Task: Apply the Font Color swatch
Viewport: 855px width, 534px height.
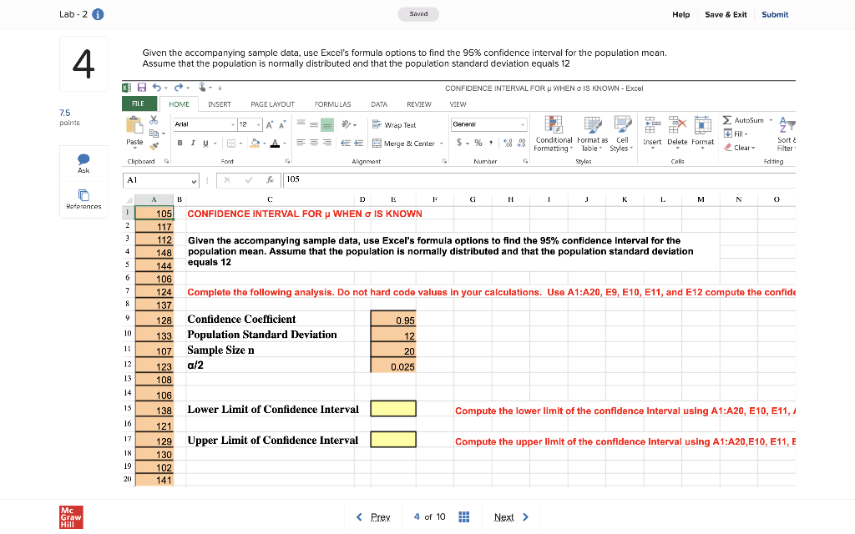Action: click(276, 144)
